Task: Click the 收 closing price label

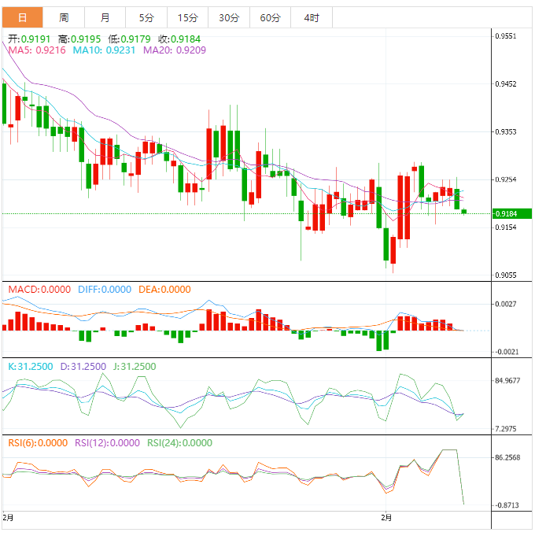Action: 179,38
